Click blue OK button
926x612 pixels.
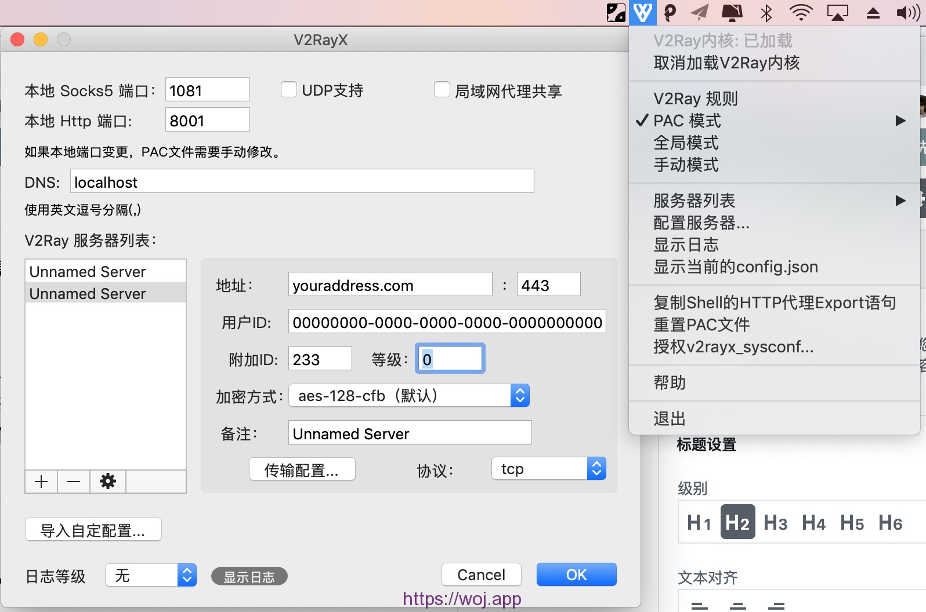(576, 575)
